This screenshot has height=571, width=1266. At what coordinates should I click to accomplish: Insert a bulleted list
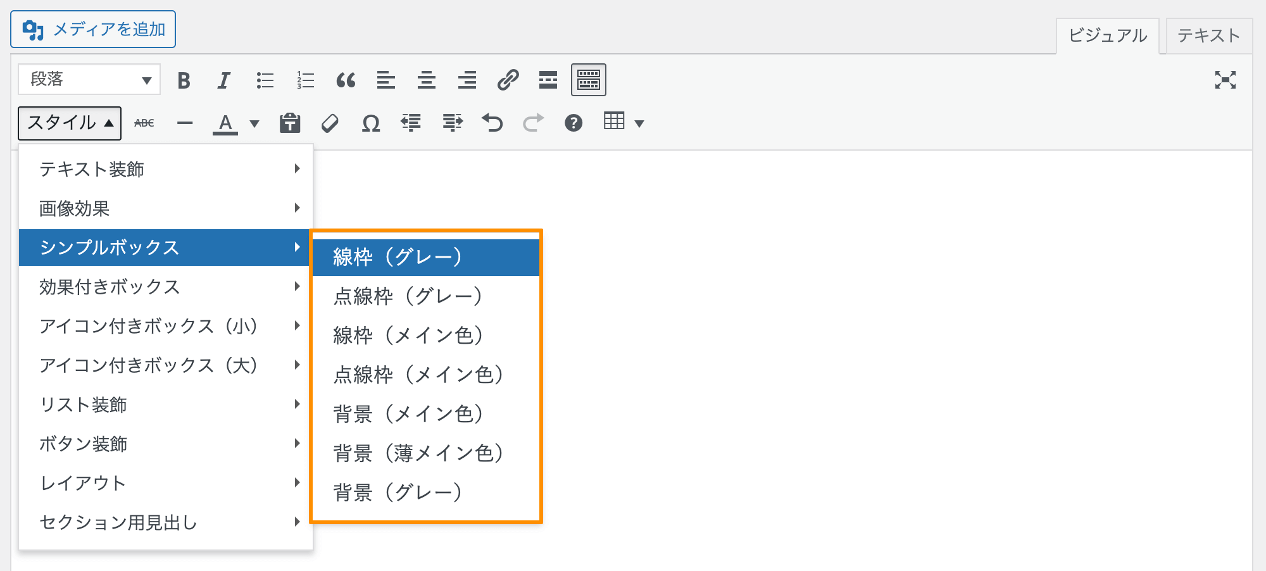[x=264, y=80]
